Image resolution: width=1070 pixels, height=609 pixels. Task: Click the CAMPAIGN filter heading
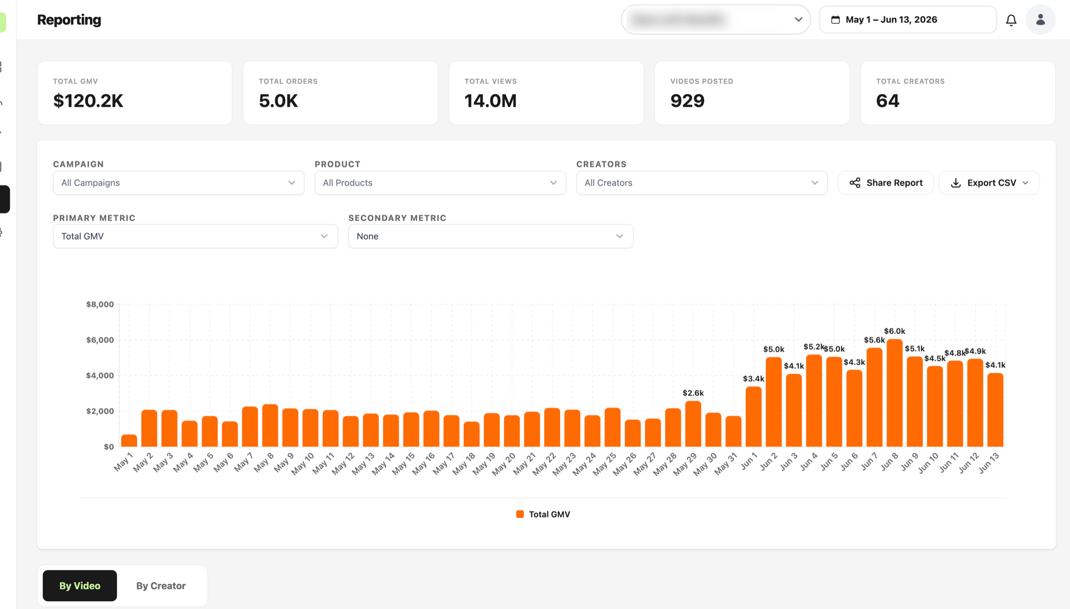coord(78,164)
